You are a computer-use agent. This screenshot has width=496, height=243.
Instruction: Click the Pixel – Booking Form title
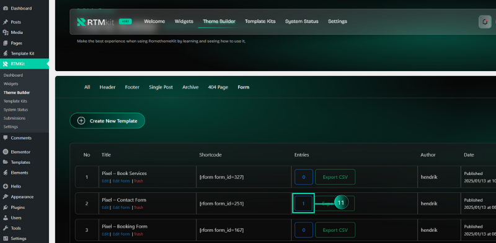click(125, 226)
